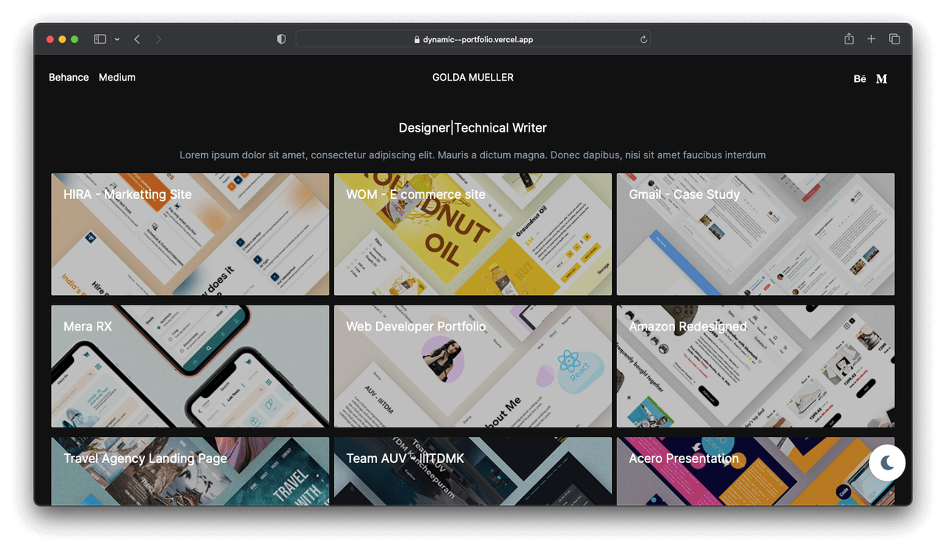
Task: Open the Web Developer Portfolio project card
Action: [473, 366]
